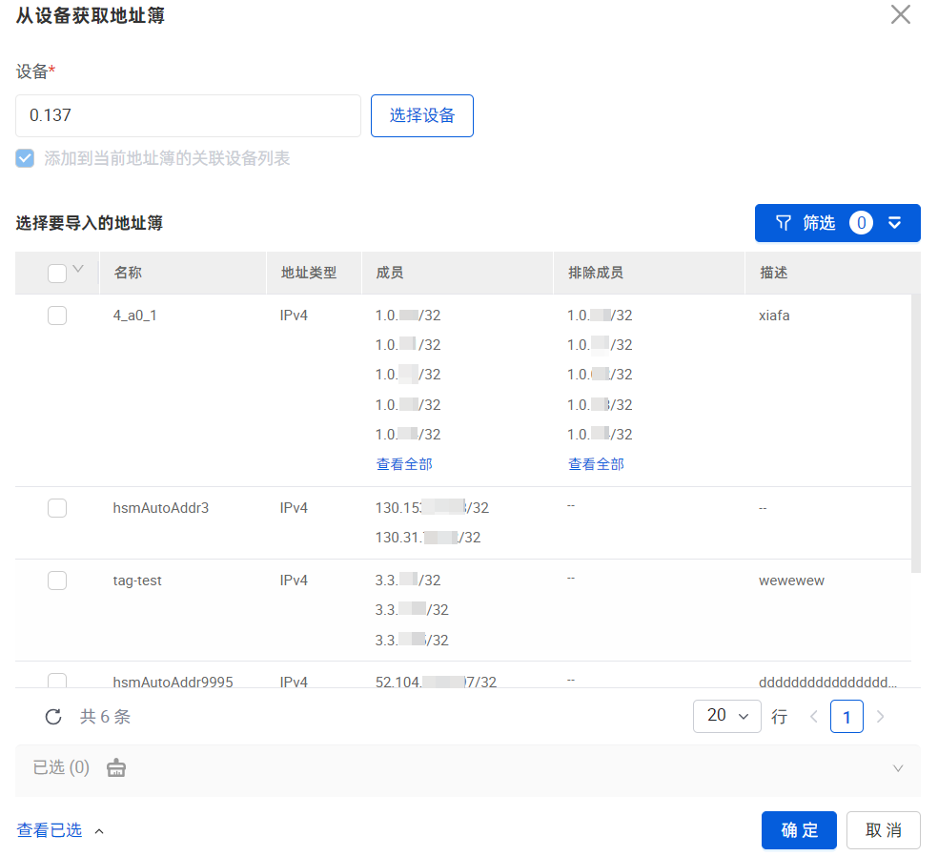The height and width of the screenshot is (856, 938).
Task: Open page 1 in pagination
Action: (846, 716)
